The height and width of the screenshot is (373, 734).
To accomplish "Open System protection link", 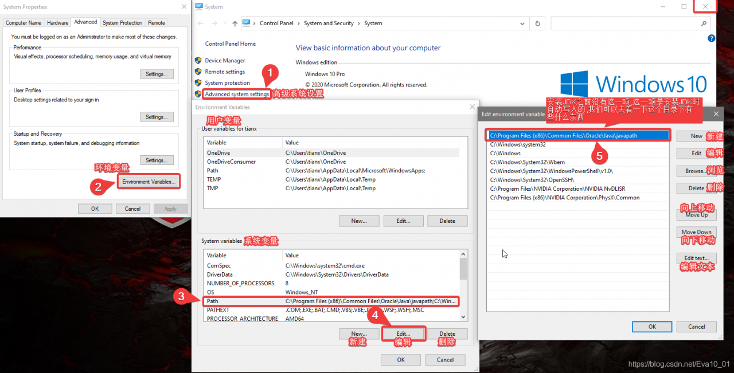I will click(x=227, y=83).
